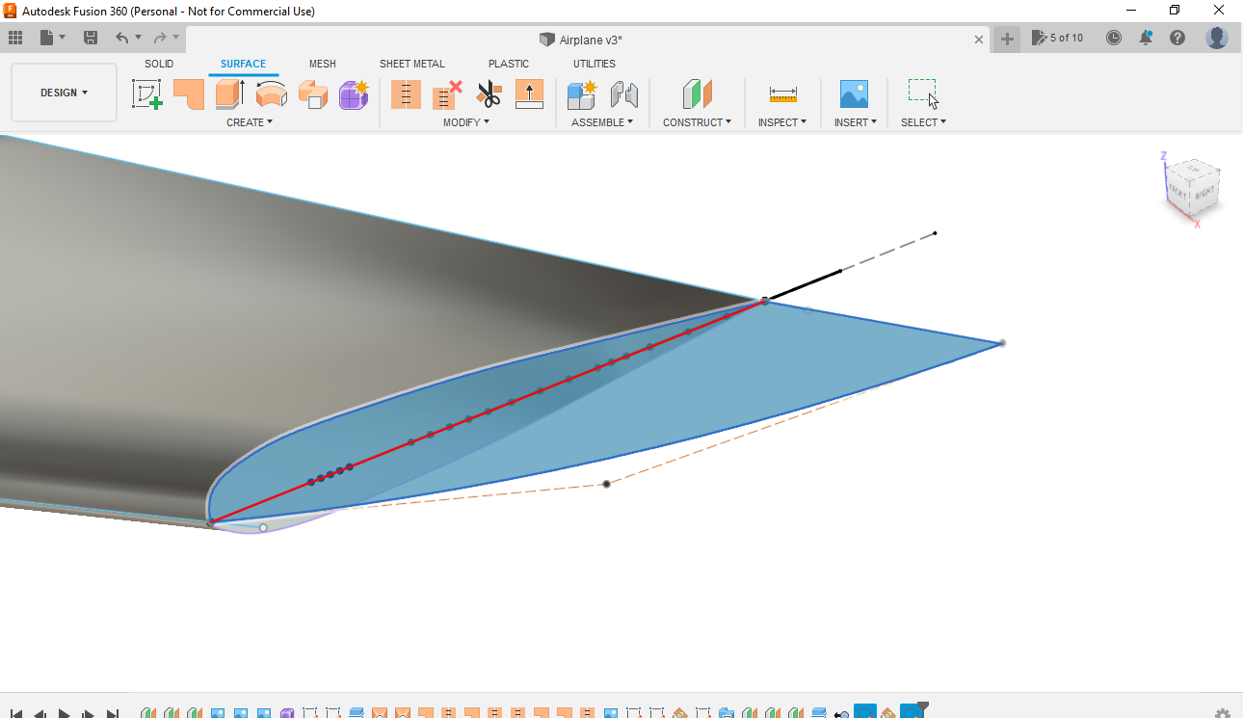Viewport: 1243px width, 718px height.
Task: Expand the CONSTRUCT dropdown menu
Action: pyautogui.click(x=697, y=121)
